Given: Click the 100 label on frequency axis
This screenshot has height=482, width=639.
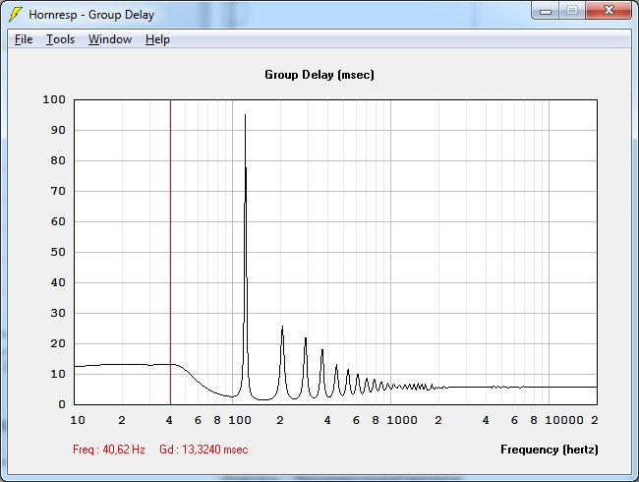Looking at the screenshot, I should [x=240, y=420].
